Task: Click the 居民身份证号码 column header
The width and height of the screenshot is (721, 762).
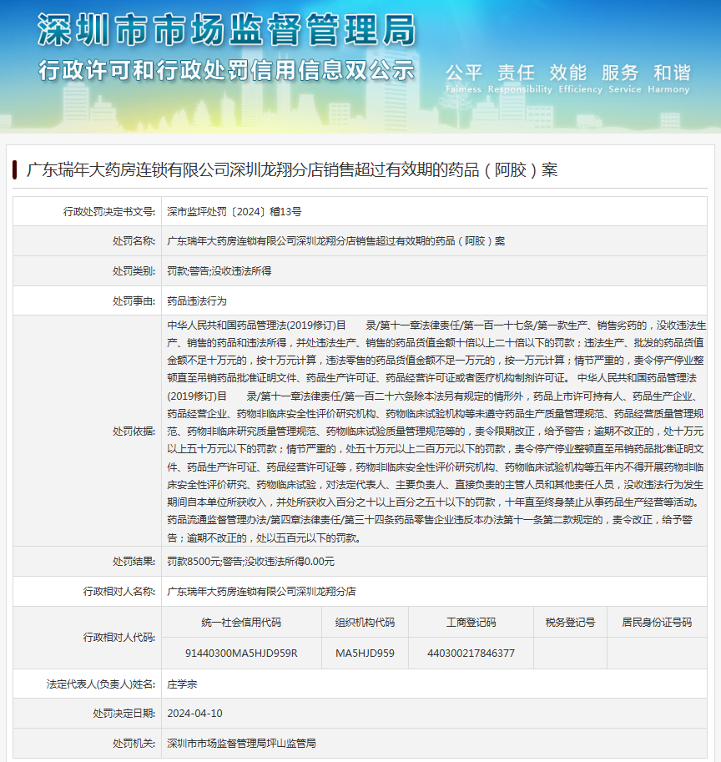Action: click(x=657, y=623)
